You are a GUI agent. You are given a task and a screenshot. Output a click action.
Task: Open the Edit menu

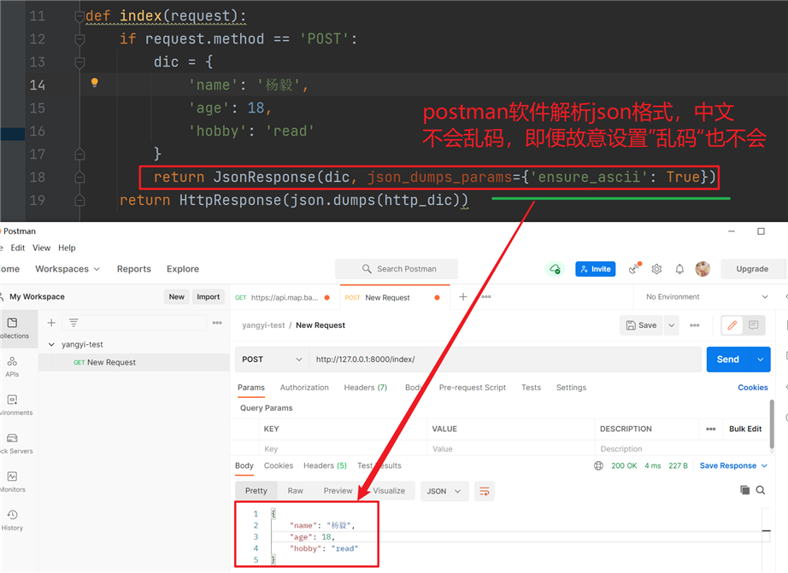click(x=18, y=248)
